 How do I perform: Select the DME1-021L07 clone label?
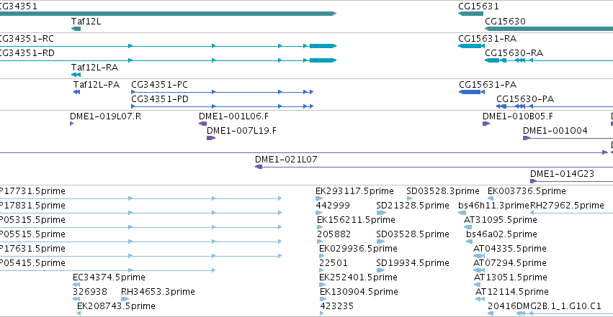[x=286, y=160]
